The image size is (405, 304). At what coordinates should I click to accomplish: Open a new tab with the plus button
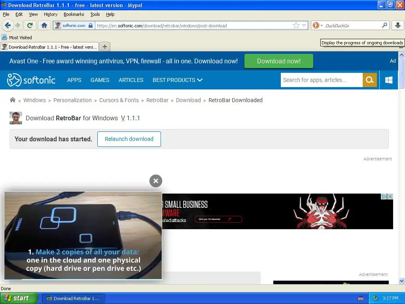tap(104, 47)
